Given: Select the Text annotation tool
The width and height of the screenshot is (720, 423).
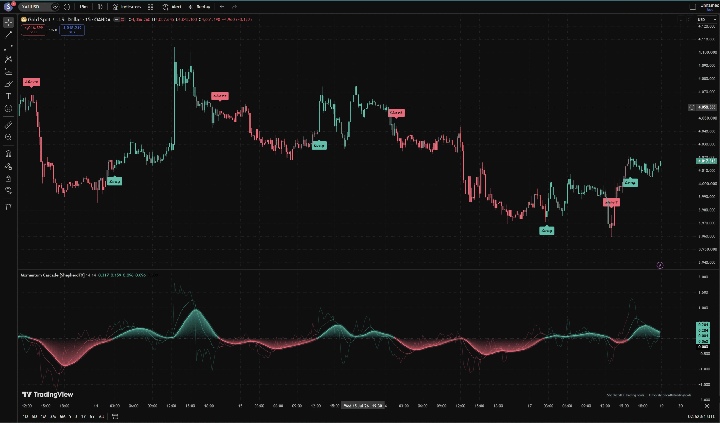Looking at the screenshot, I should coord(8,96).
